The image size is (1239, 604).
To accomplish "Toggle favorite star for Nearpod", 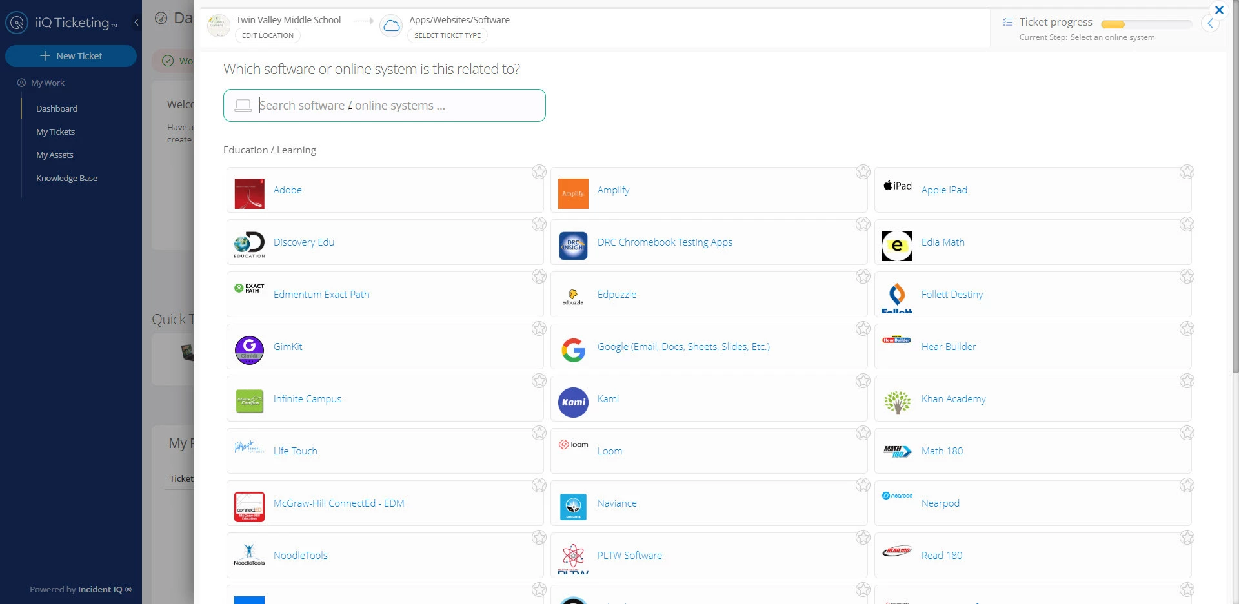I will (1187, 485).
